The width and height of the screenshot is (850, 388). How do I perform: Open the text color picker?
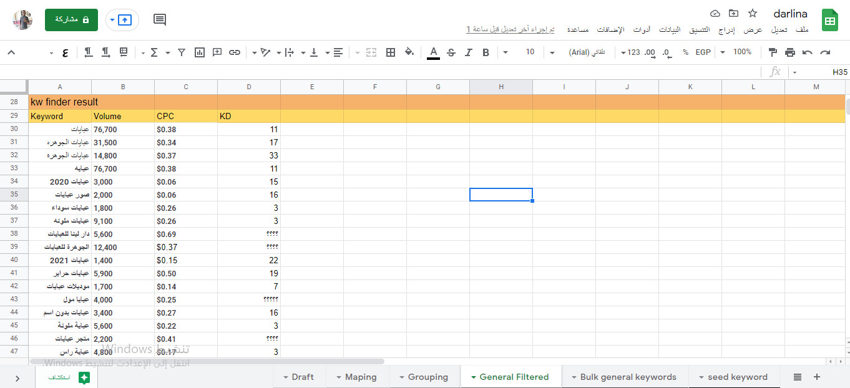(x=433, y=52)
